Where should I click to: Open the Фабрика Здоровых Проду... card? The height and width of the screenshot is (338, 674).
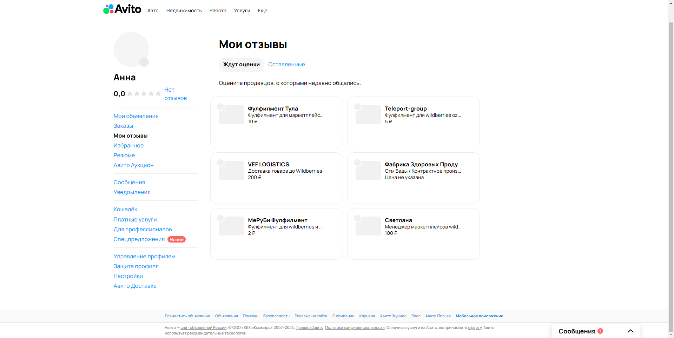click(414, 178)
